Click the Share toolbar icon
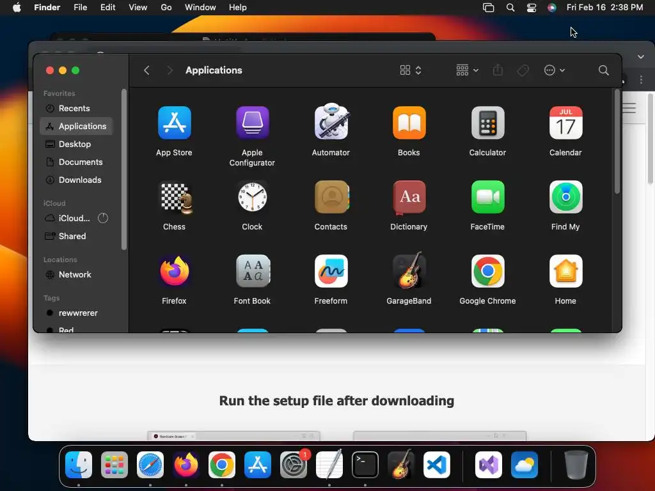 coord(498,70)
